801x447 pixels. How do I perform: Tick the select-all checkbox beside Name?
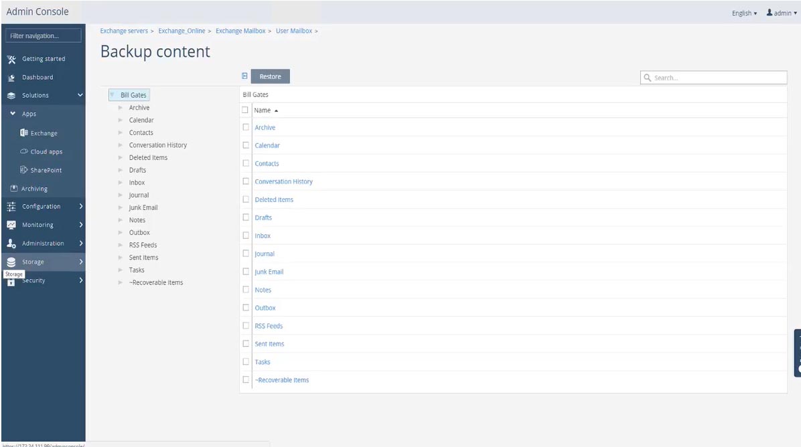(244, 110)
